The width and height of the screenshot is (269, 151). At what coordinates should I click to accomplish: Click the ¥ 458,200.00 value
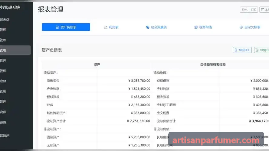(x=140, y=97)
